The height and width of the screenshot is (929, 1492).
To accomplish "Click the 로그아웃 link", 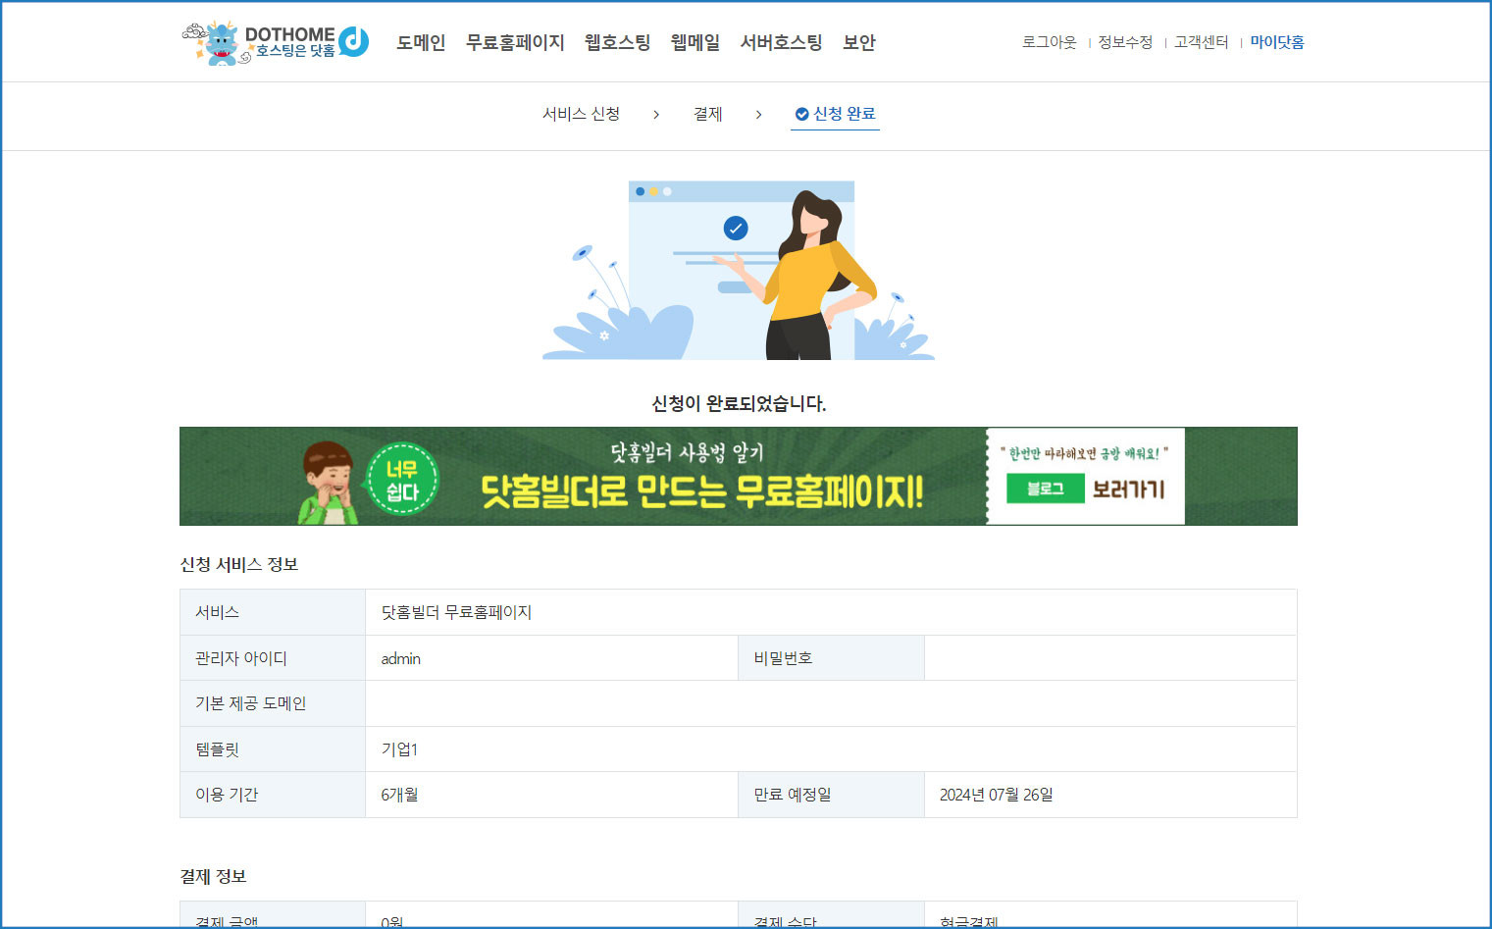I will [1049, 42].
